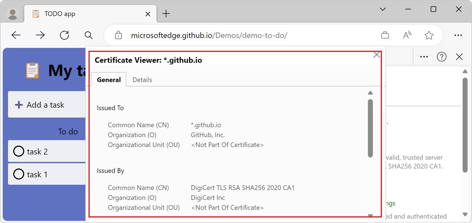This screenshot has height=223, width=472.
Task: Select the 'GitHub, Inc.' organization value
Action: click(208, 135)
